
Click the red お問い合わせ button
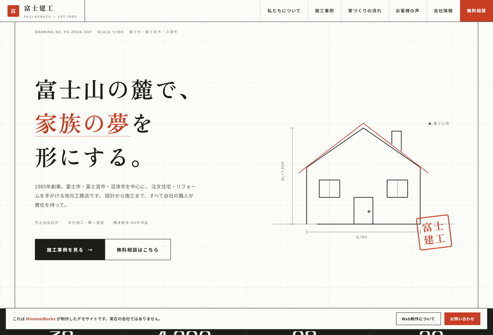[462, 319]
